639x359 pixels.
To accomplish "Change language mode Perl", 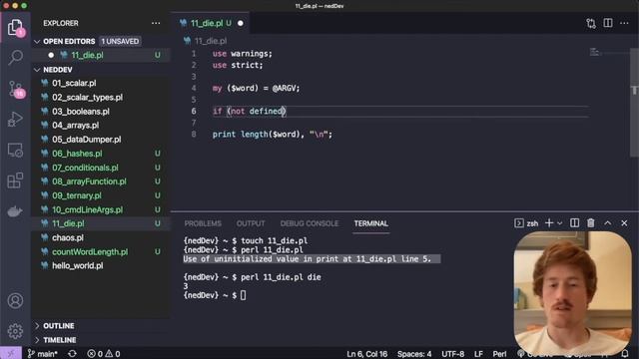I will point(499,354).
